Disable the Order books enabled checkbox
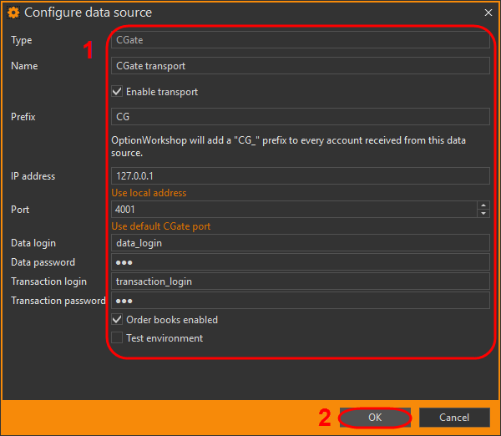This screenshot has width=501, height=436. pos(118,320)
